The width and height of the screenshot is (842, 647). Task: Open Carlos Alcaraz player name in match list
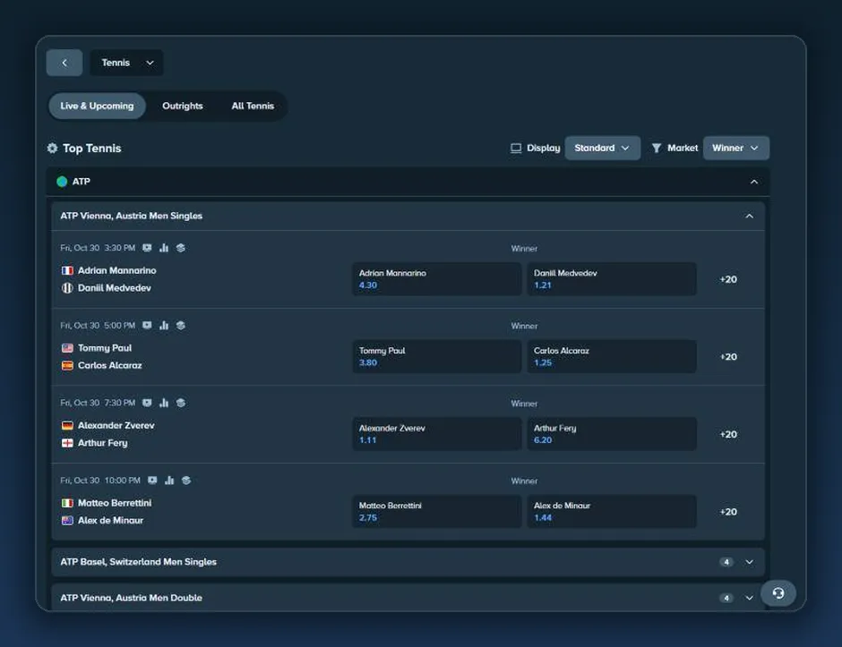click(x=110, y=366)
